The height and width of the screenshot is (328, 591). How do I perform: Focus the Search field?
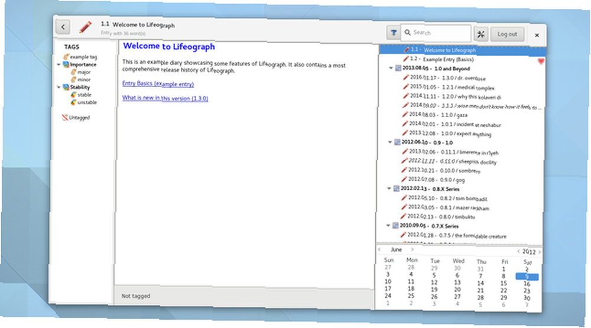(436, 33)
